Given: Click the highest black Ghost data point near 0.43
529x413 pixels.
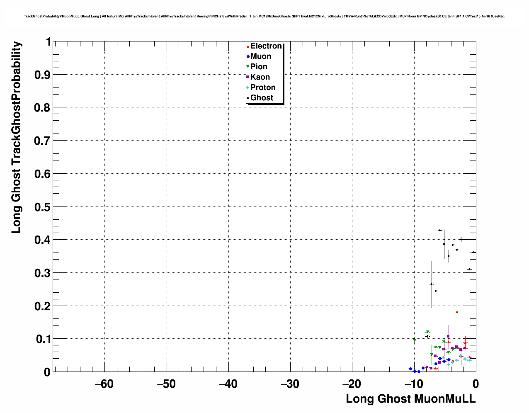Looking at the screenshot, I should 440,230.
